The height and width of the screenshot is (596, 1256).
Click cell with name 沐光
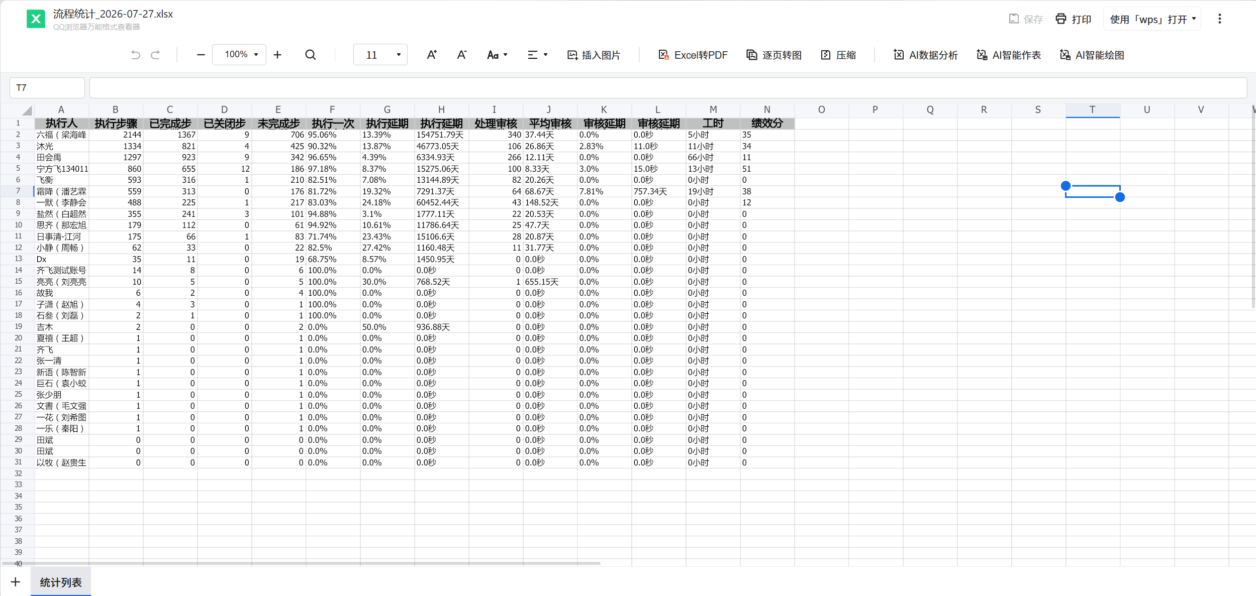[x=61, y=146]
